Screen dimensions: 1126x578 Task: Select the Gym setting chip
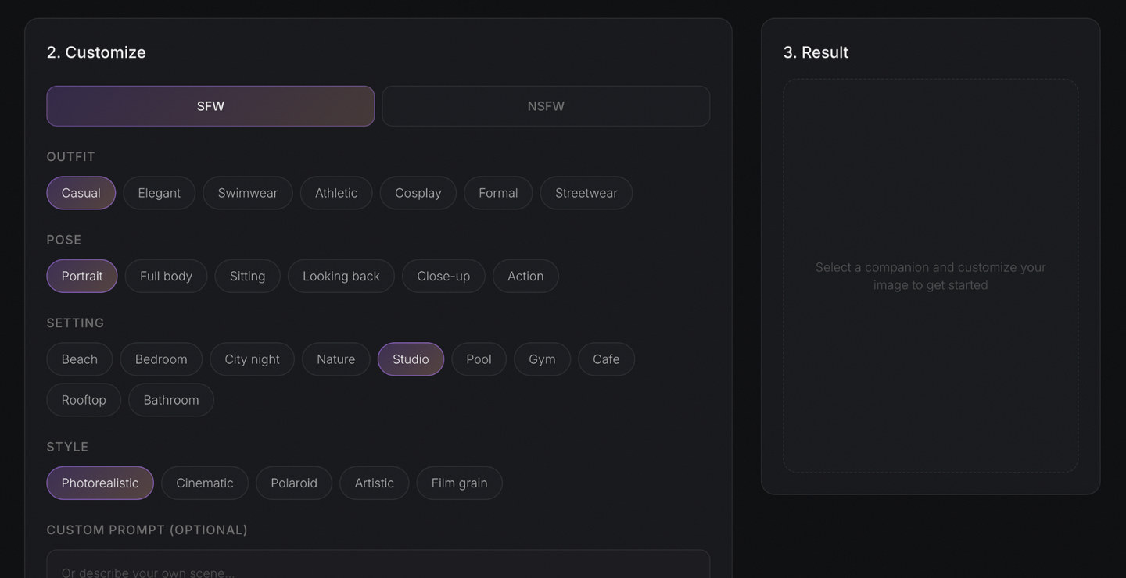[x=542, y=359]
